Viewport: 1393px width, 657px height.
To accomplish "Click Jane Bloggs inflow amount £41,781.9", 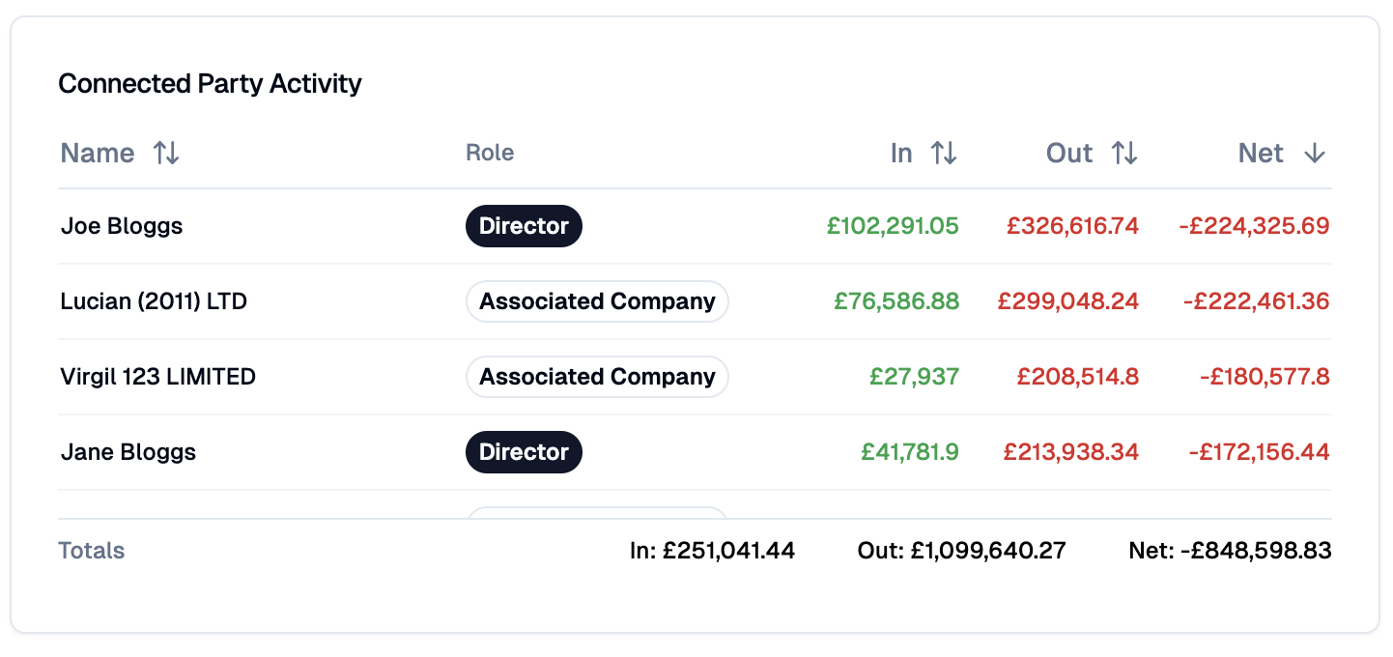I will (x=909, y=451).
